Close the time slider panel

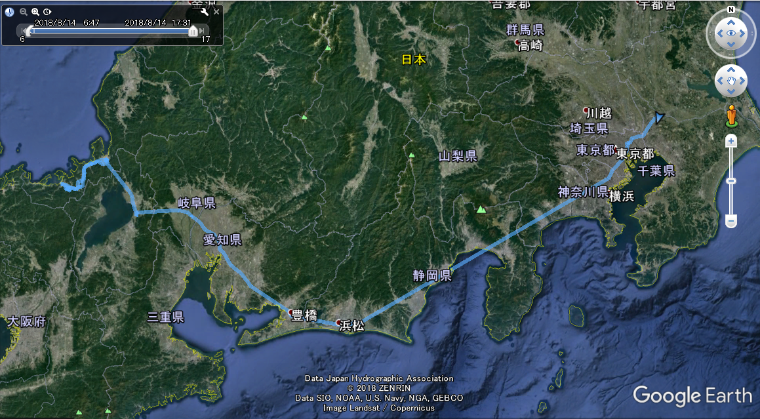(x=216, y=12)
